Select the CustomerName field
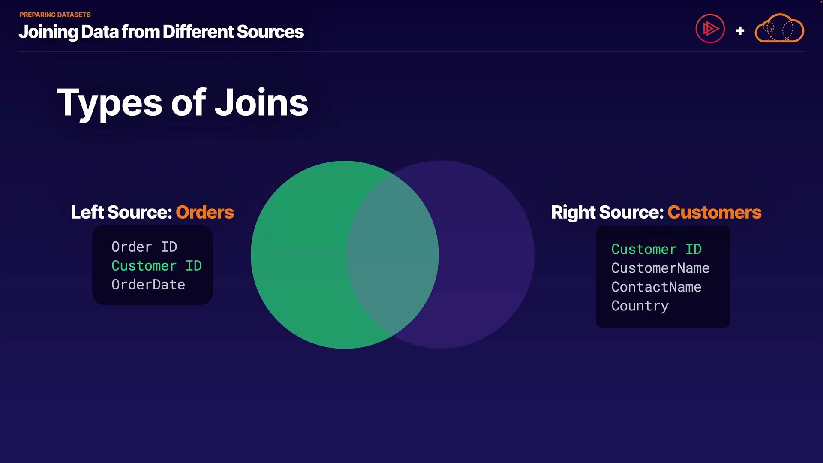This screenshot has height=463, width=823. (x=660, y=268)
